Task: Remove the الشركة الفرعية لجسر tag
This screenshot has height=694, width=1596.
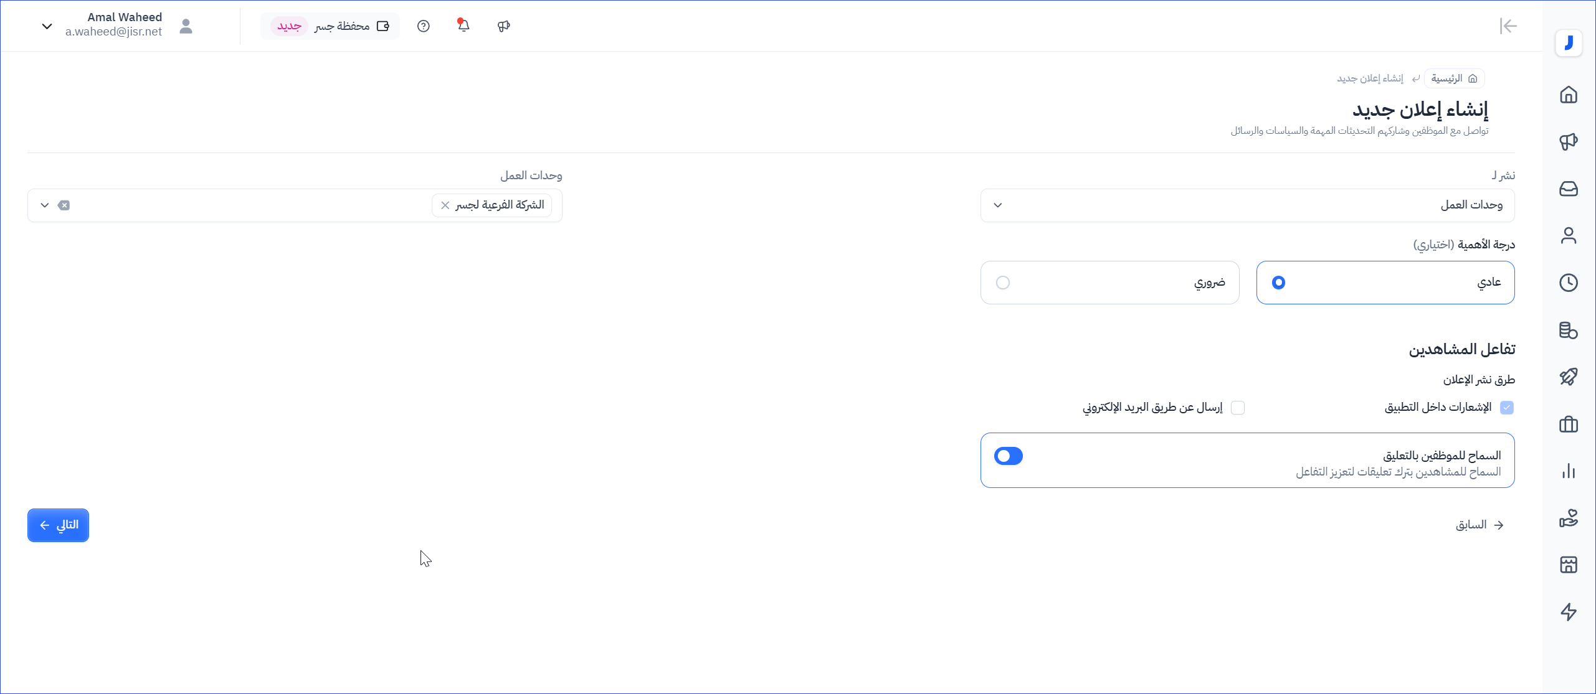Action: (445, 205)
